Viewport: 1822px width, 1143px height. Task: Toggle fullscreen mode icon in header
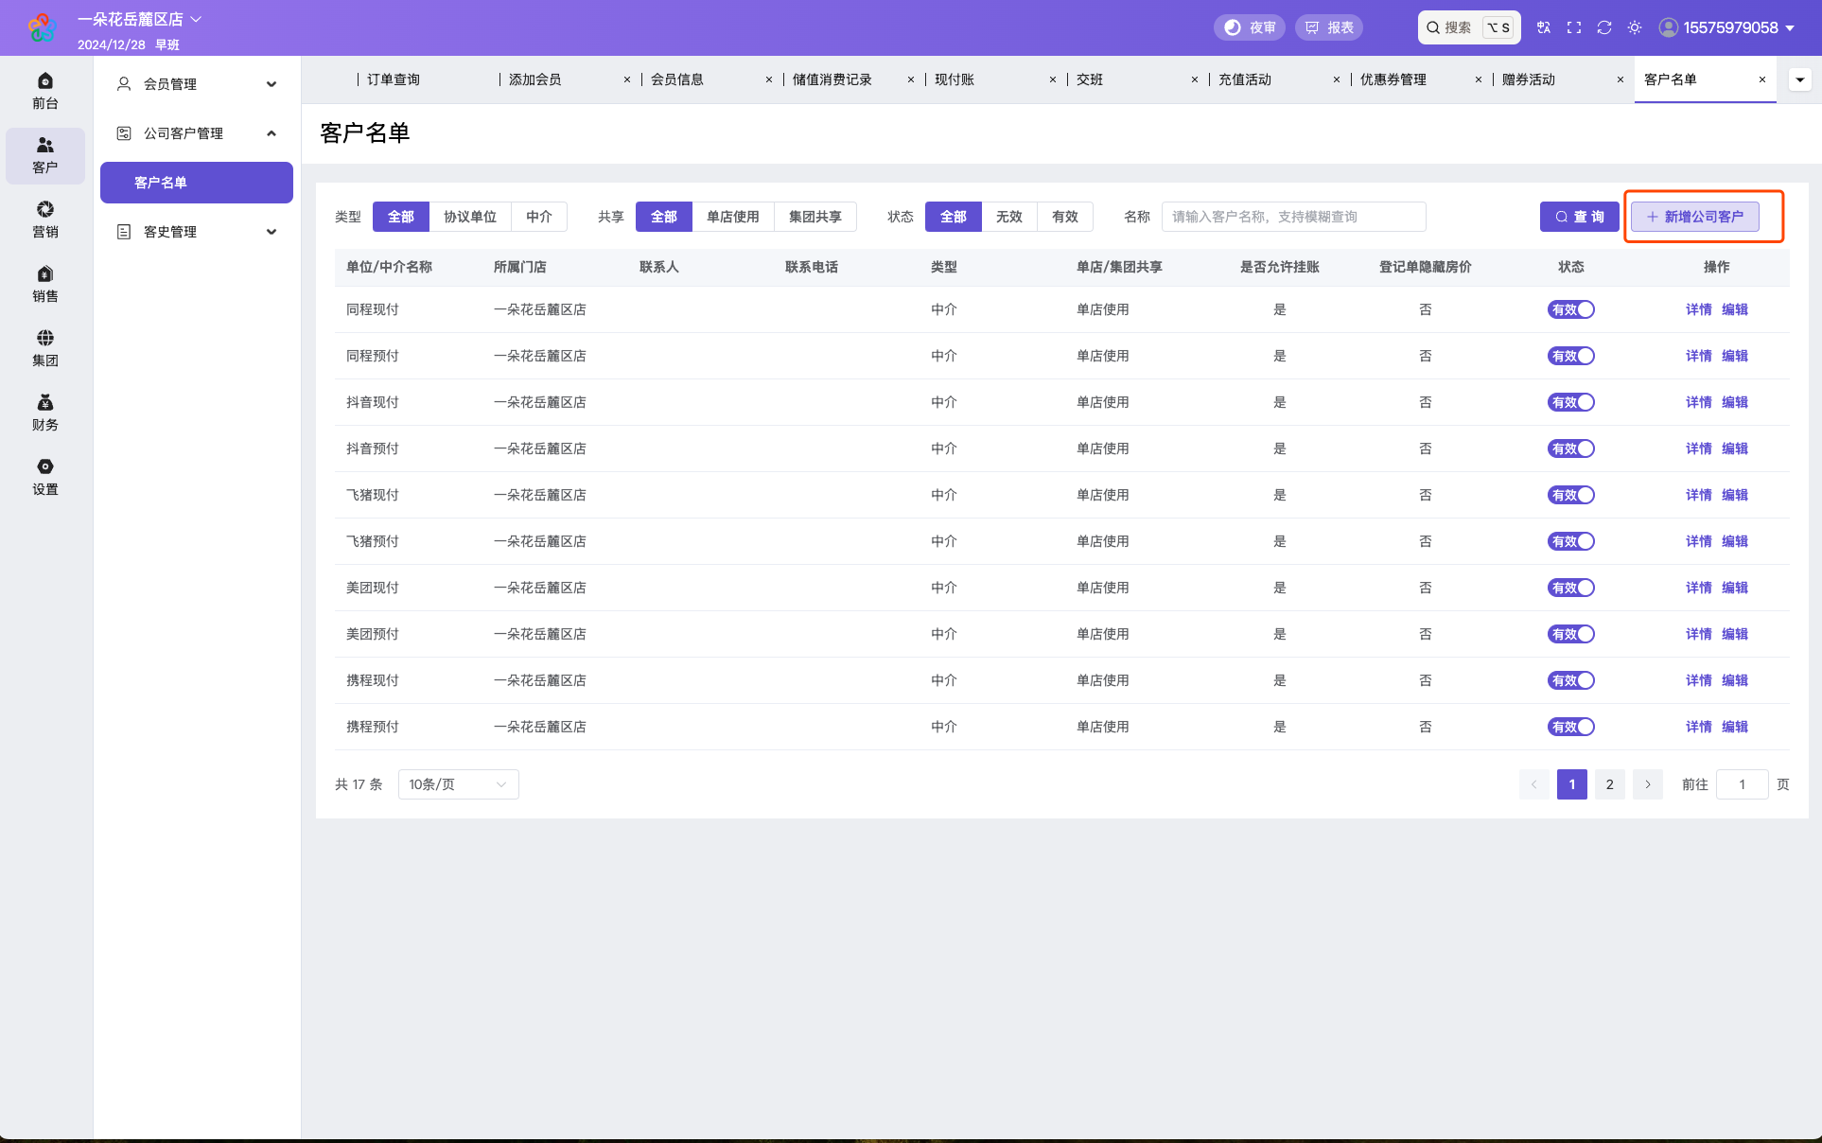coord(1574,27)
